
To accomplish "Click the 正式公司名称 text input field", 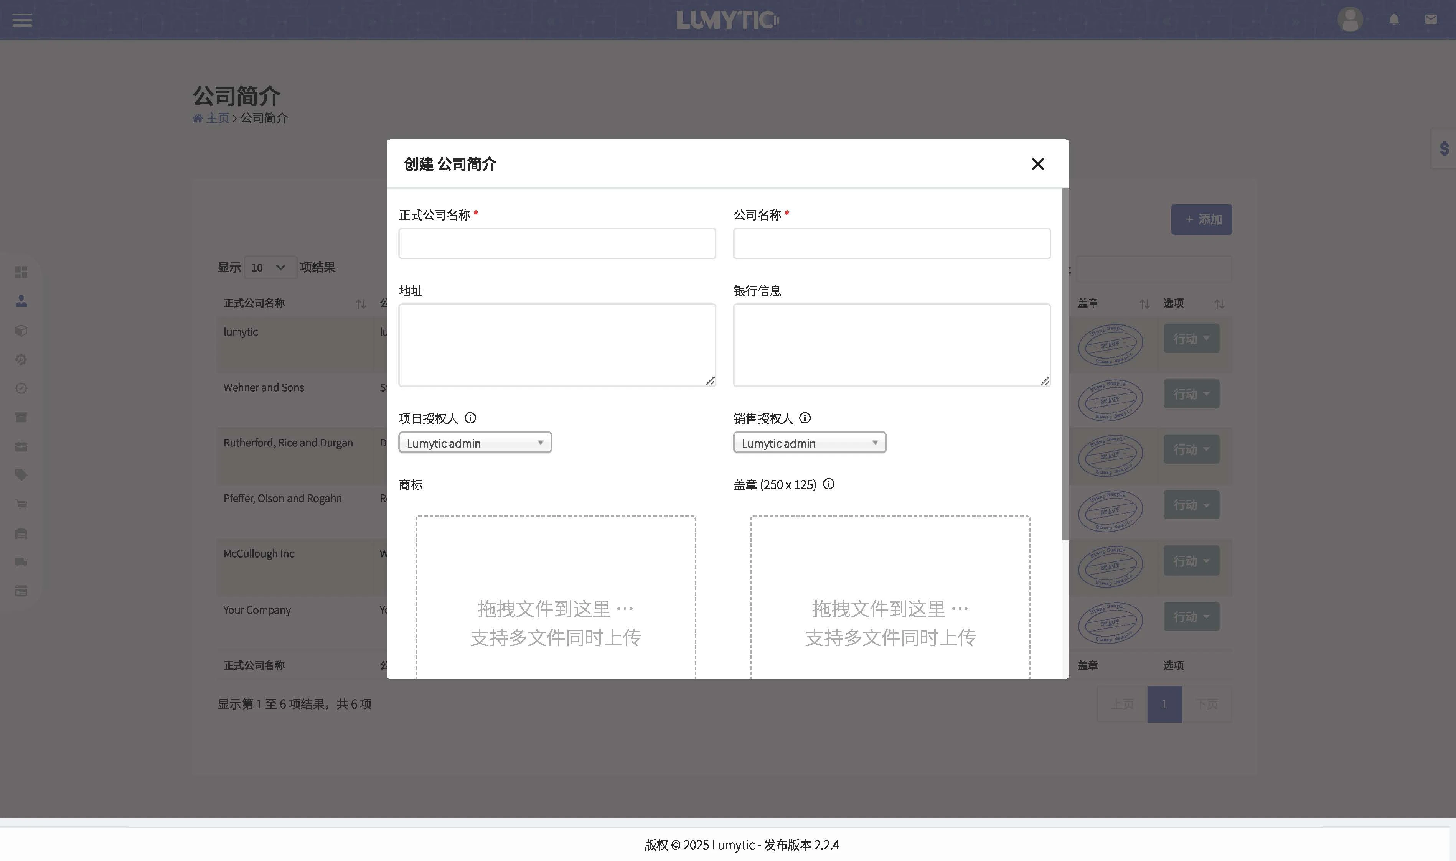I will 557,243.
